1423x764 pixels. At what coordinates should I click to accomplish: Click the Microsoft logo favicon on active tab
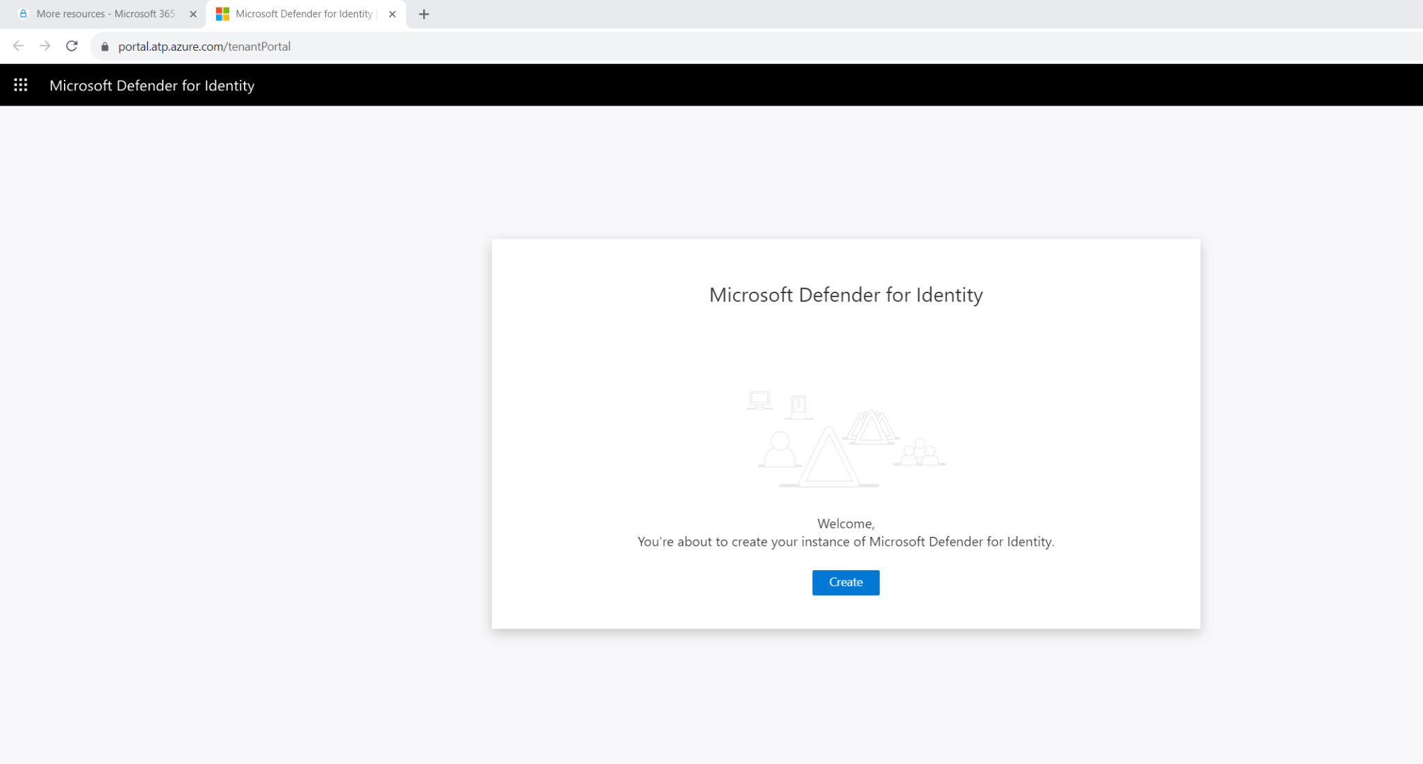click(222, 13)
